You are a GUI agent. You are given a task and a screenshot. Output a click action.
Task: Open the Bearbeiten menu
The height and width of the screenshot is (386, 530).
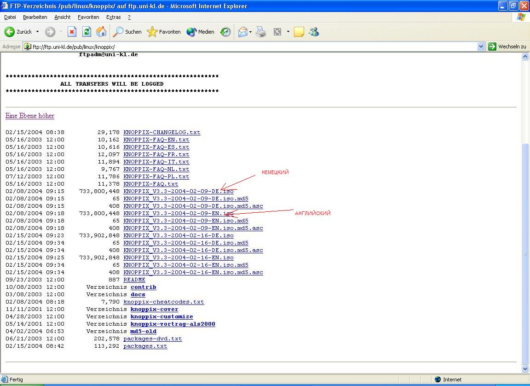pos(35,17)
